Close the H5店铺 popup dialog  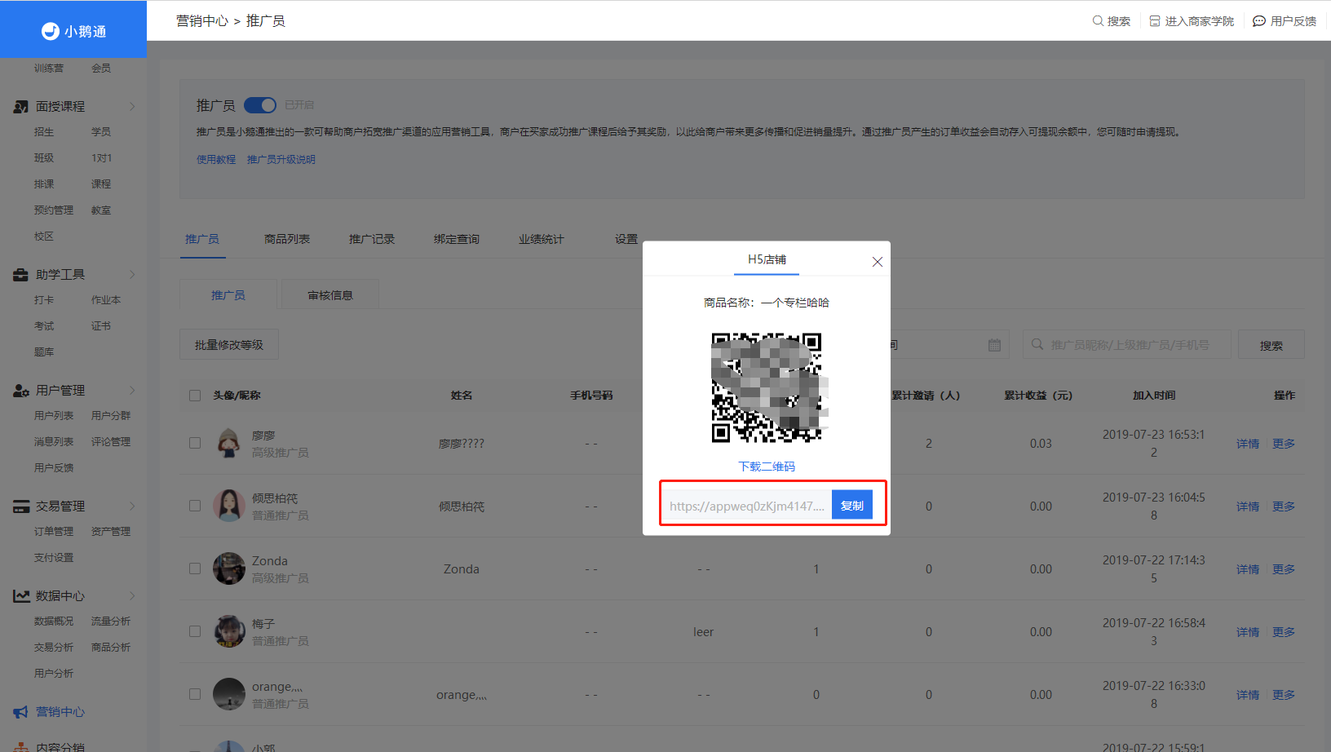[x=878, y=262]
